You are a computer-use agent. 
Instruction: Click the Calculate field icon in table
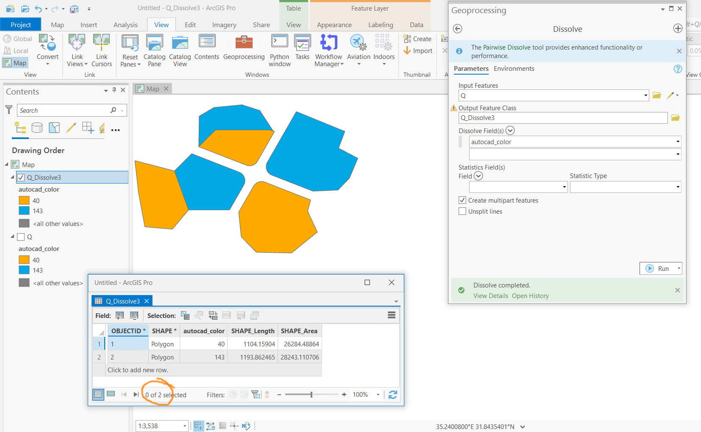click(x=134, y=315)
